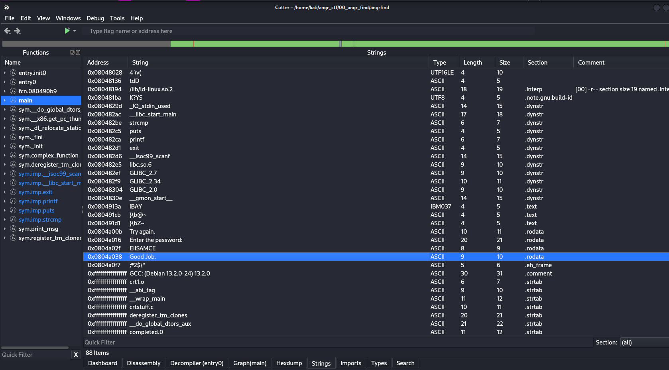
Task: Click the Cutter app icon in title bar
Action: 6,8
